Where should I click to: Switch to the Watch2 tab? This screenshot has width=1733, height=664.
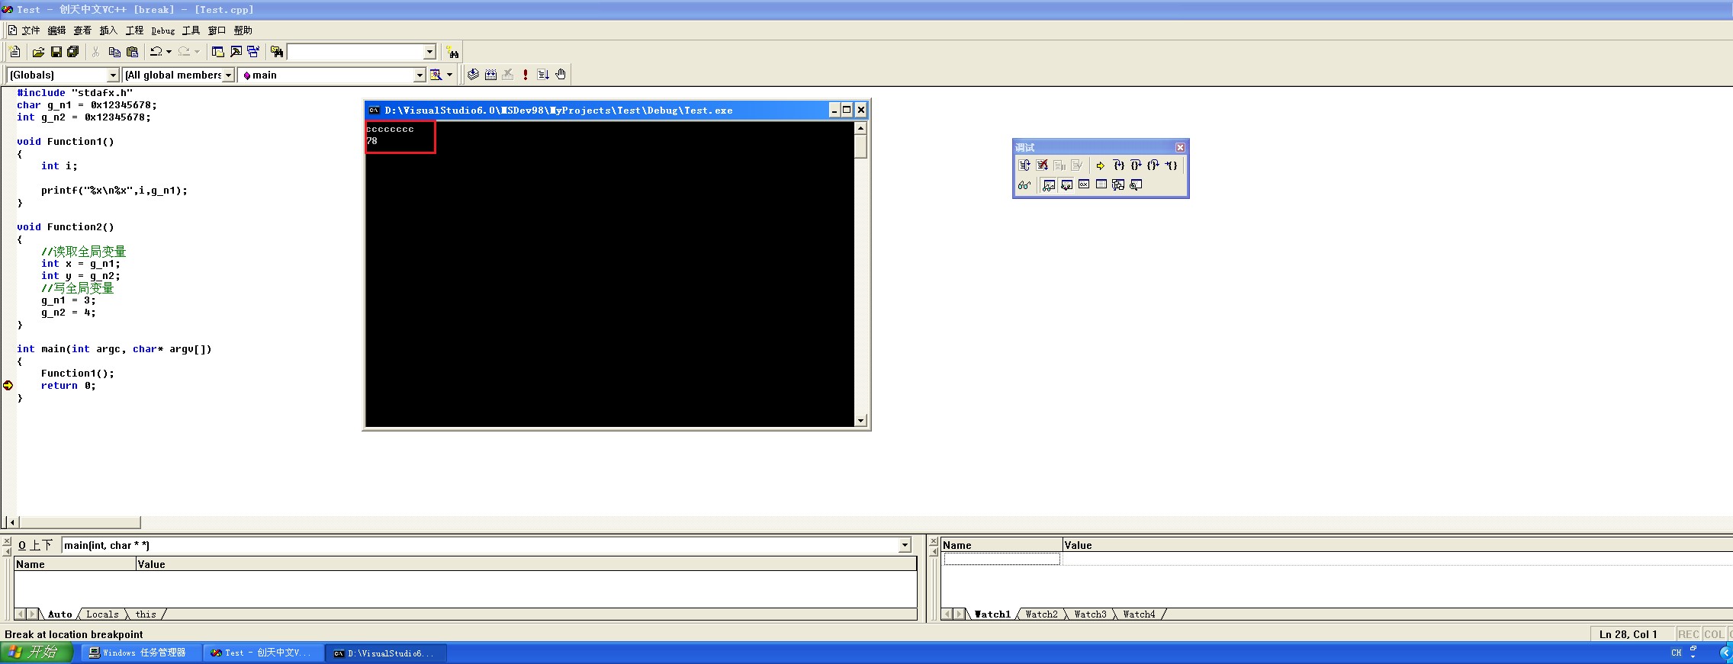1042,614
